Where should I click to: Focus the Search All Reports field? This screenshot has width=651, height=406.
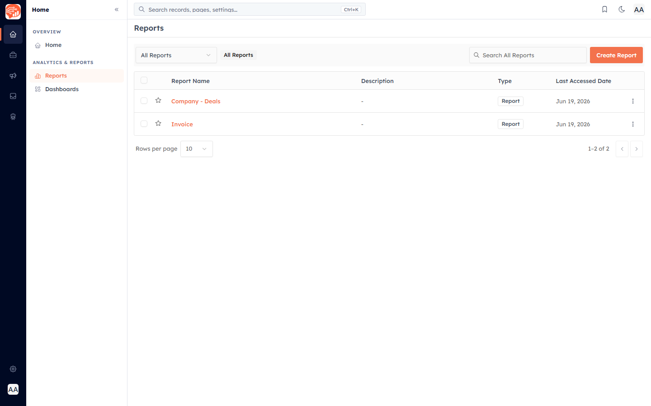point(528,55)
